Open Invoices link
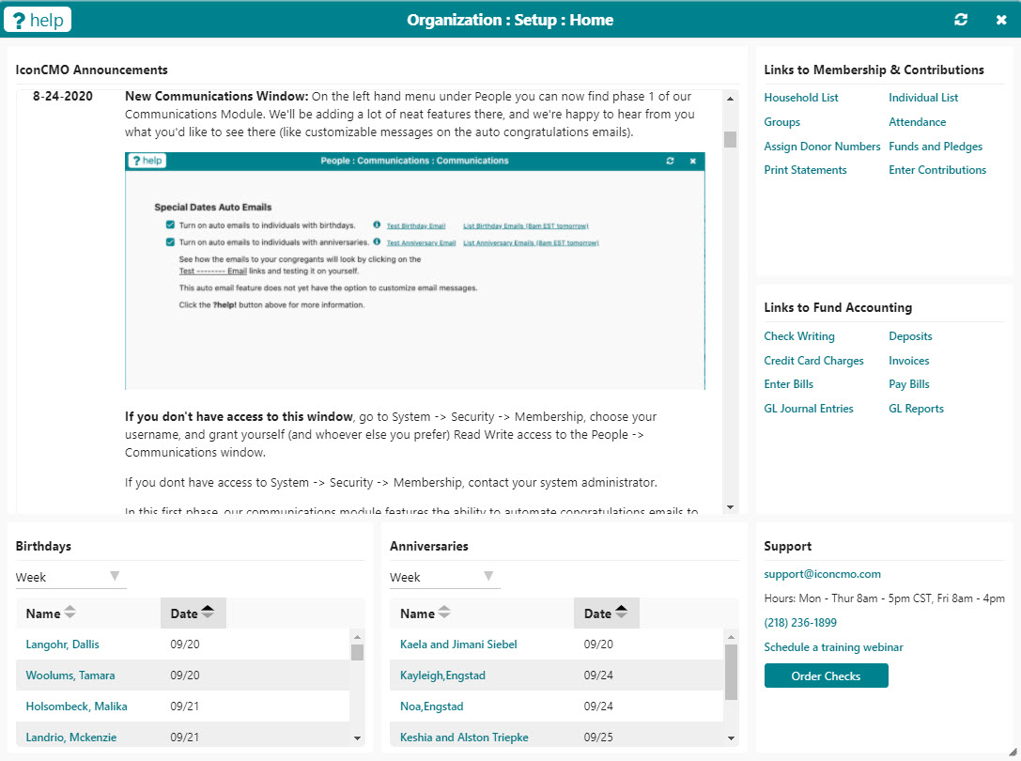 pos(909,361)
